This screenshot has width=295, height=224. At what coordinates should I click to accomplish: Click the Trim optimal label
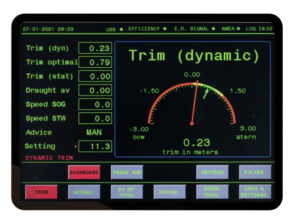52,62
